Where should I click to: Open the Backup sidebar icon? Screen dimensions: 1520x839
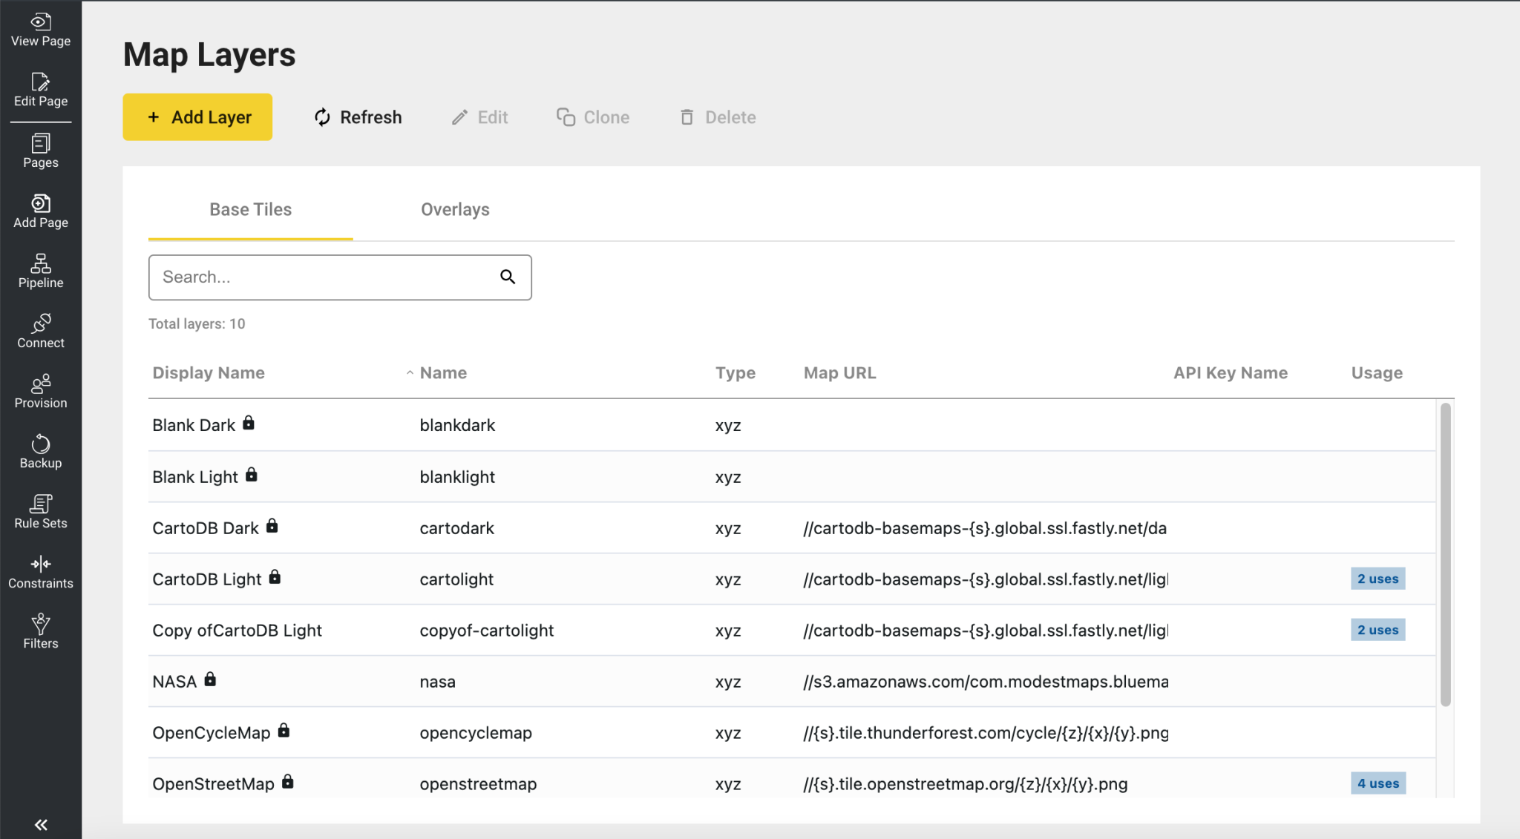click(41, 452)
